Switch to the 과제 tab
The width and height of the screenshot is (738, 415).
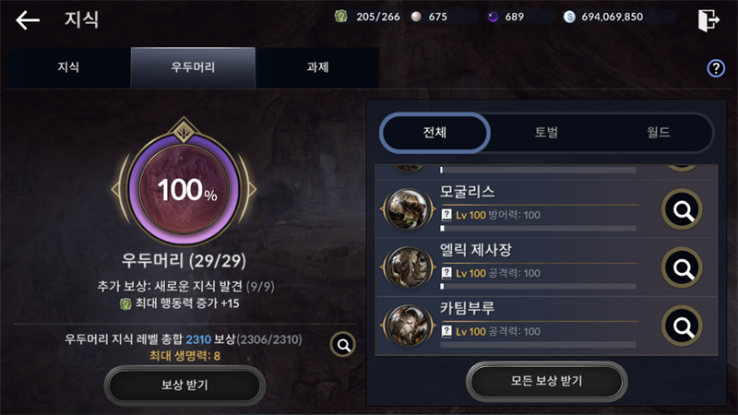[x=317, y=67]
